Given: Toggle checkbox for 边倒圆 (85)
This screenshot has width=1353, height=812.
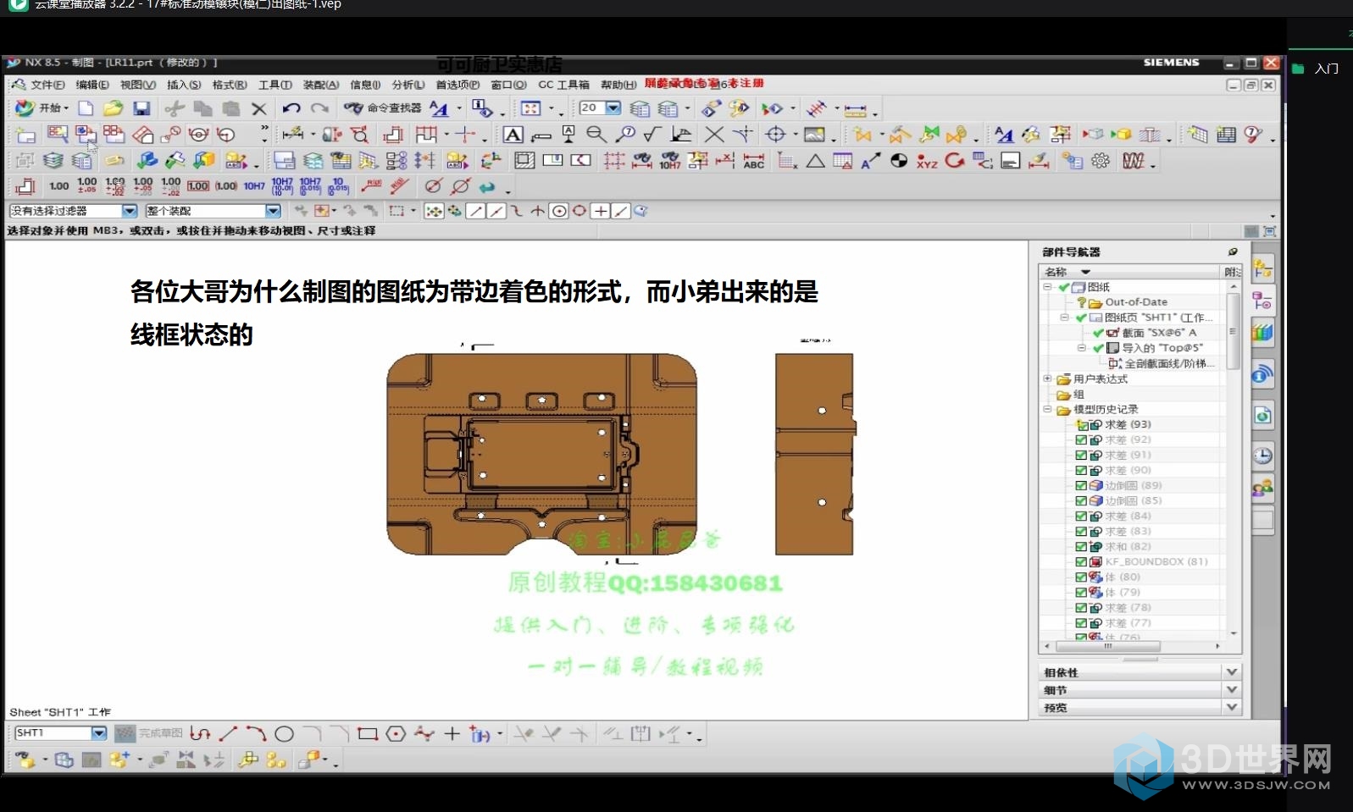Looking at the screenshot, I should (1081, 501).
